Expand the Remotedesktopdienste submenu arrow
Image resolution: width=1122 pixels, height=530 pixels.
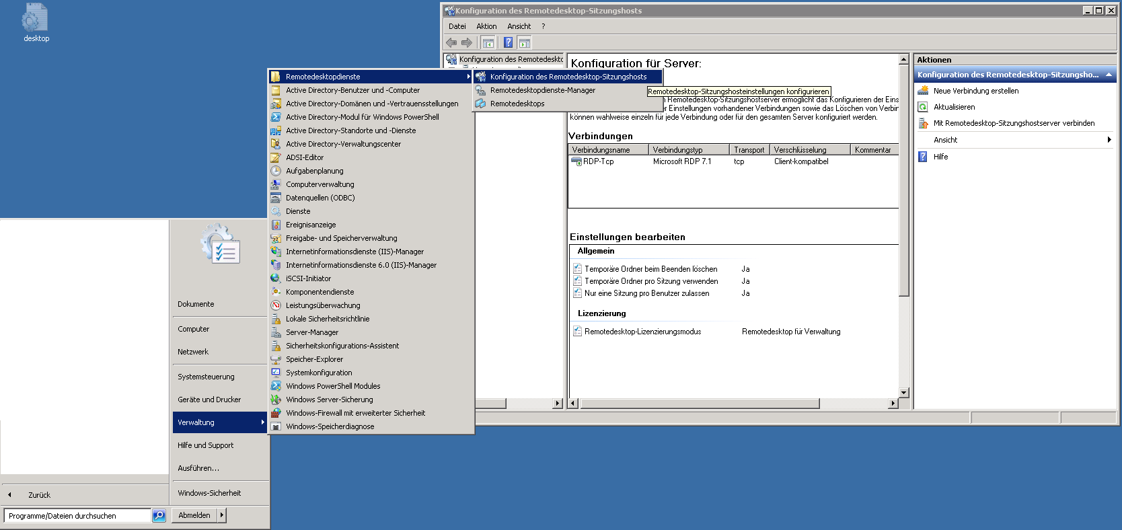point(468,77)
